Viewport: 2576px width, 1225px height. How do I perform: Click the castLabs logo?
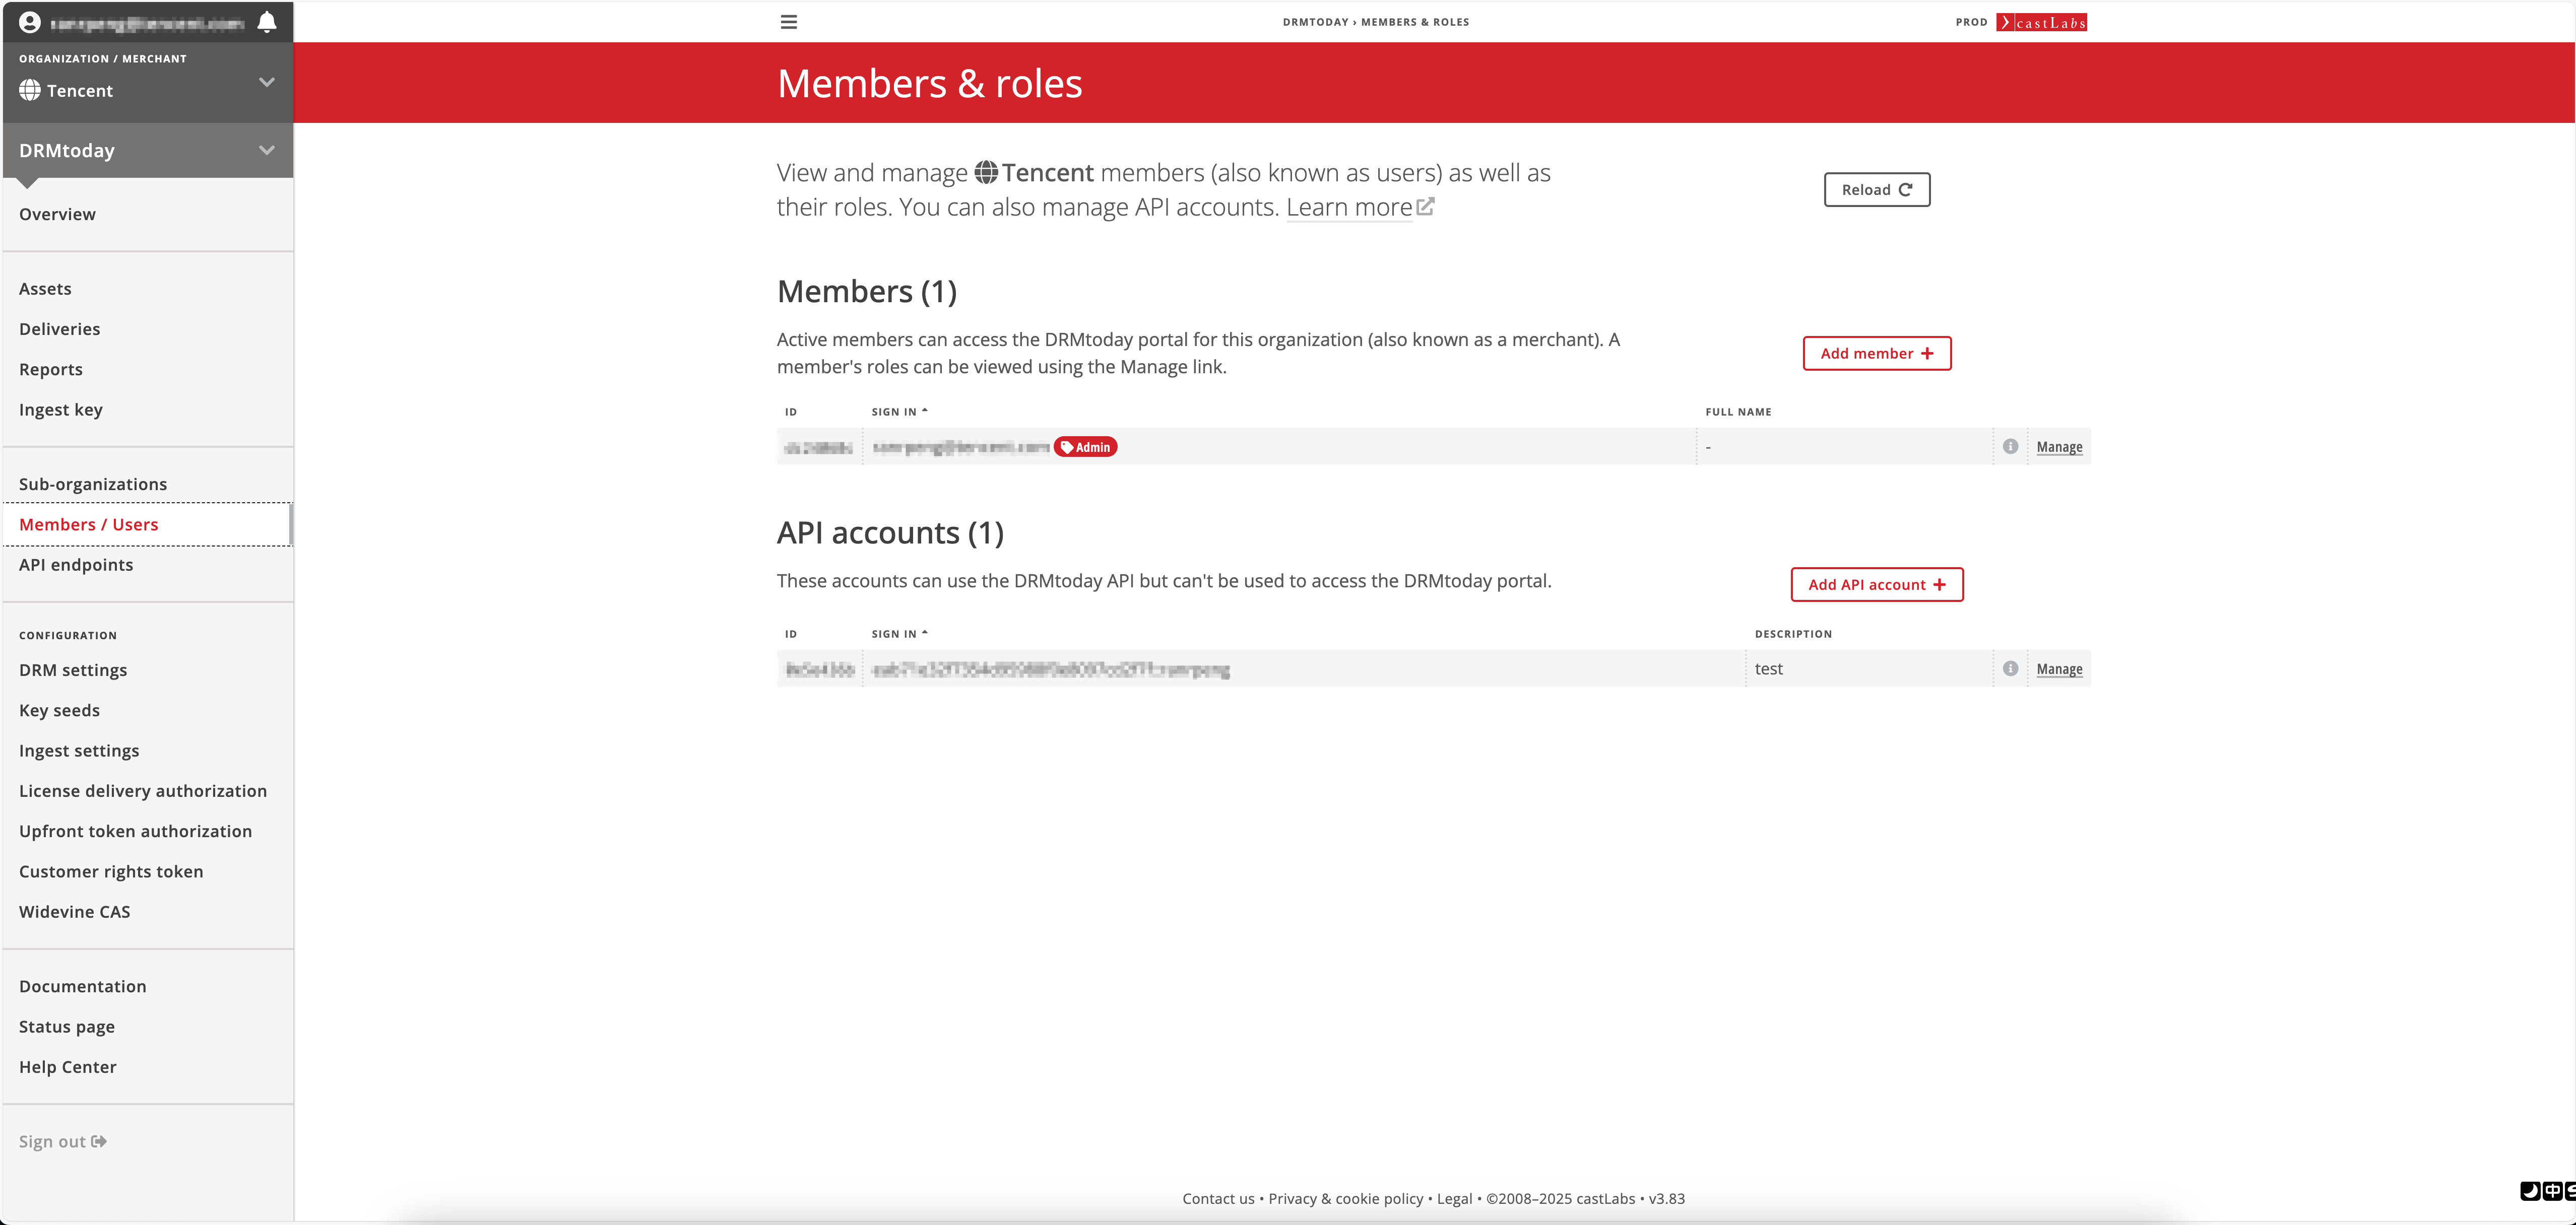[x=2041, y=22]
